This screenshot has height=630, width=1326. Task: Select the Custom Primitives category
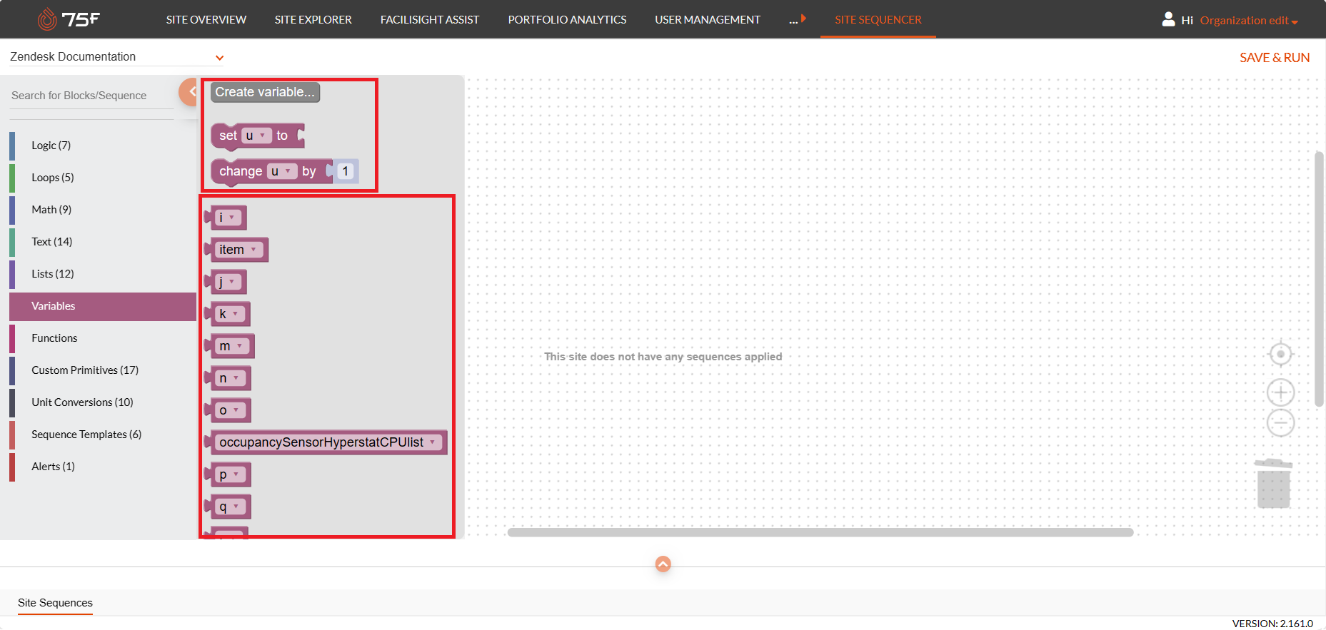click(x=85, y=370)
